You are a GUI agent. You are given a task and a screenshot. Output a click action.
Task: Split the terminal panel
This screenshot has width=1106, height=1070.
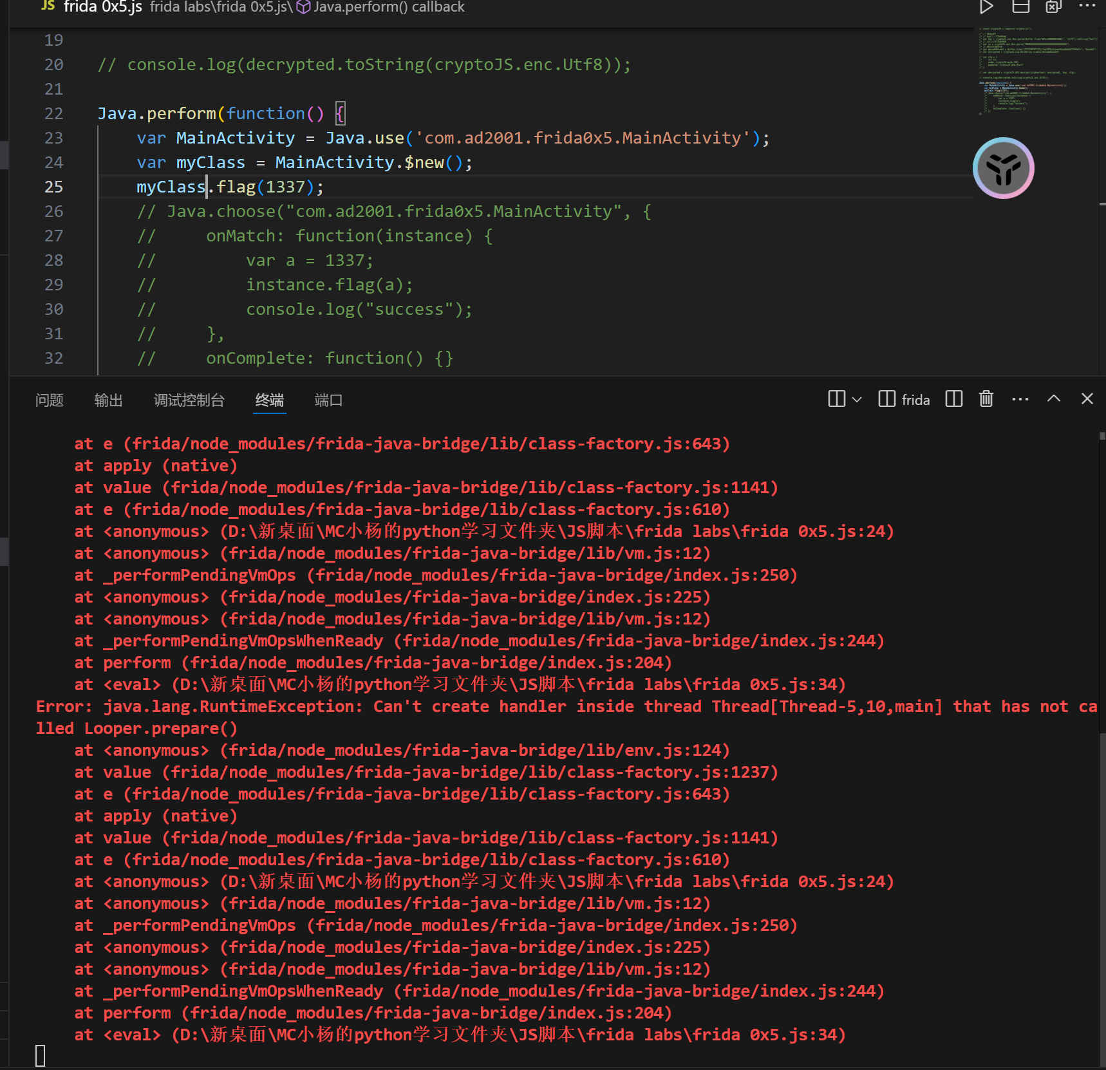pos(953,399)
